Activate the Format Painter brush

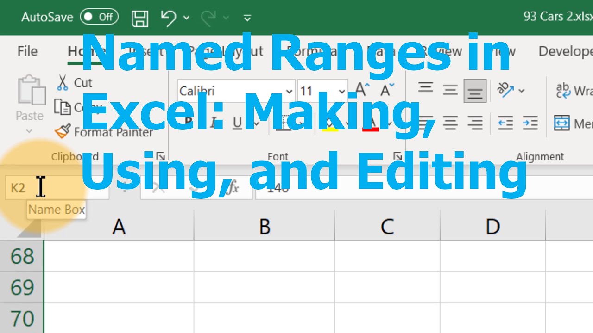tap(62, 132)
